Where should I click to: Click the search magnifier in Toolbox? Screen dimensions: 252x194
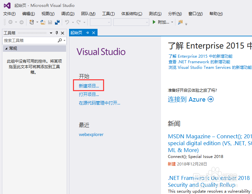click(x=60, y=40)
